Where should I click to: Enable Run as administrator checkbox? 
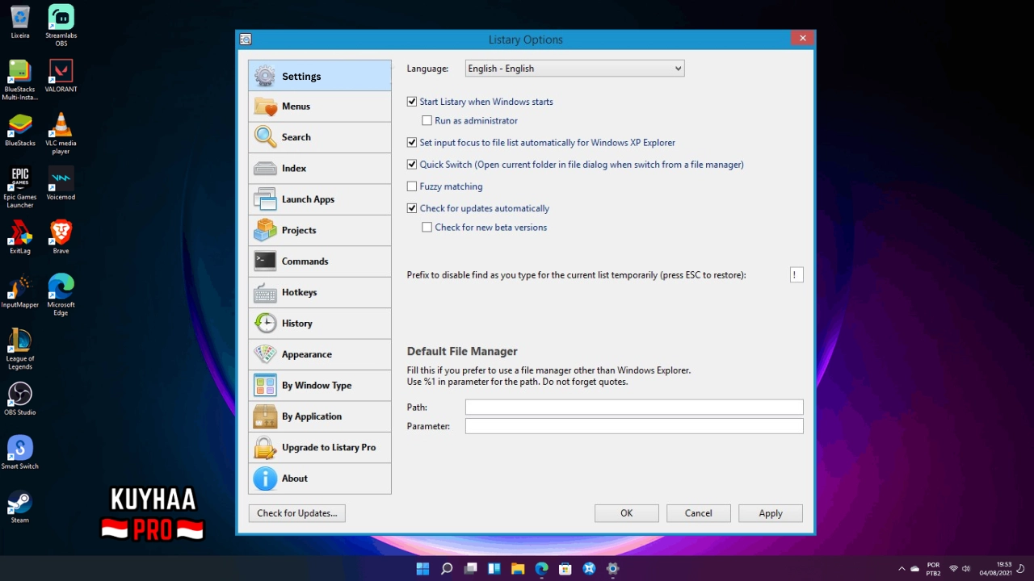[427, 120]
